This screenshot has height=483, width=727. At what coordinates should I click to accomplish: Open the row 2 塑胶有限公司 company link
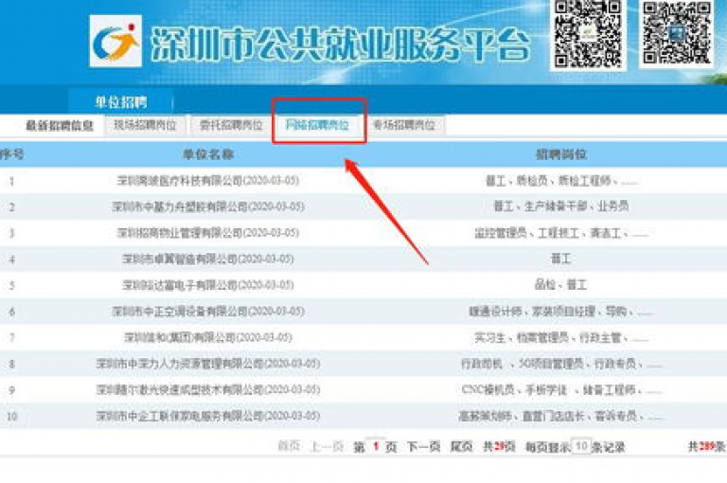pos(208,206)
